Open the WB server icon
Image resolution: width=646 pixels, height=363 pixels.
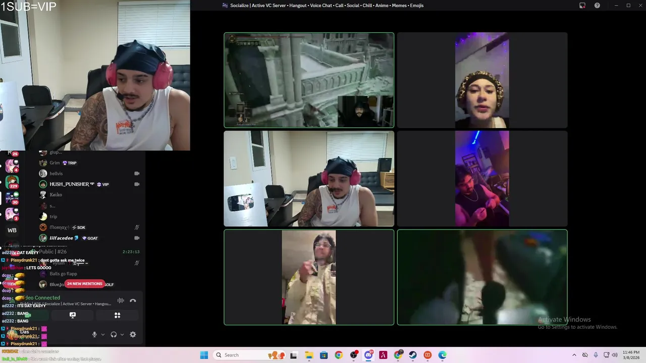coord(12,230)
